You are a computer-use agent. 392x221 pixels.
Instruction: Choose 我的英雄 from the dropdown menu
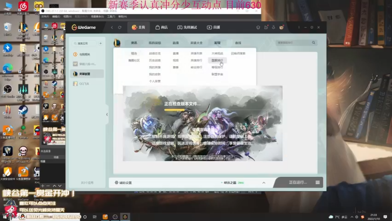(x=155, y=67)
